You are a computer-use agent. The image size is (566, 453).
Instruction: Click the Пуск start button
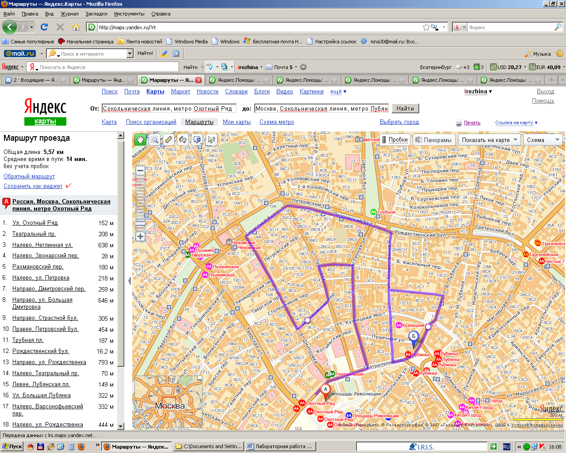coord(12,446)
